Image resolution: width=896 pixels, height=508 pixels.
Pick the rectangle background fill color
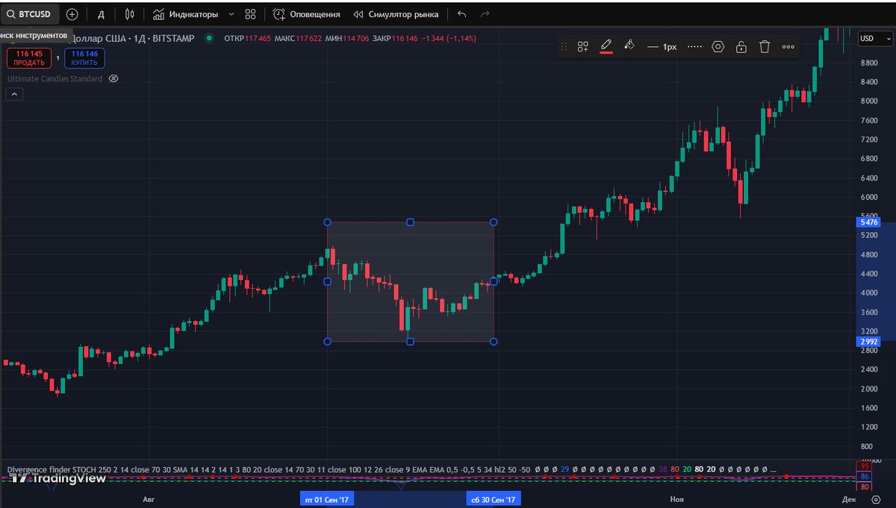click(629, 46)
